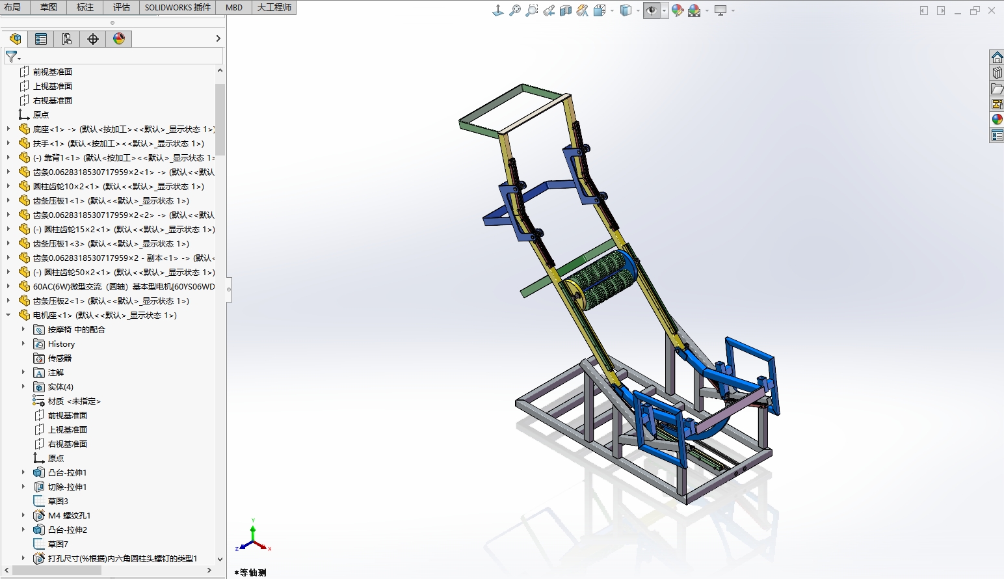The image size is (1004, 579).
Task: Click the tree filter funnel icon
Action: [11, 57]
